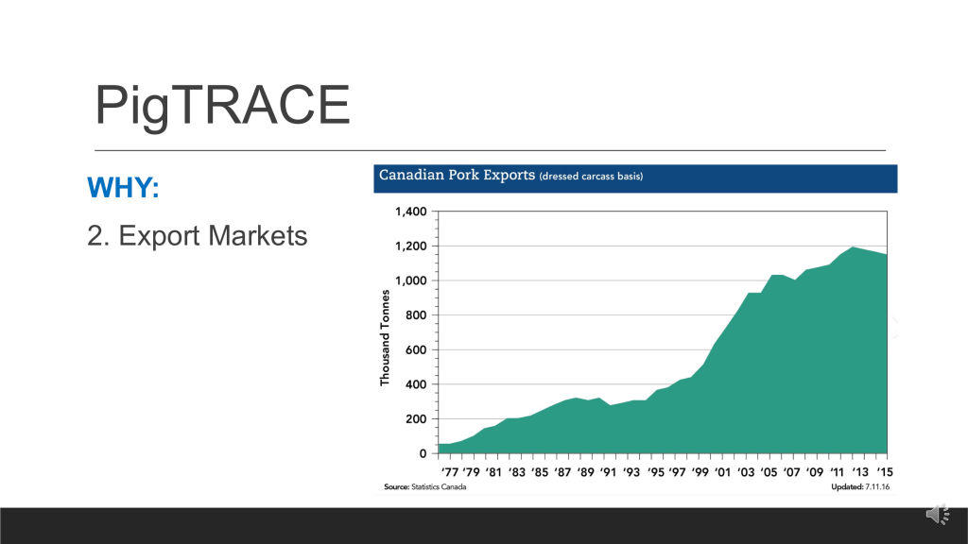Click the horizontal divider line under title
Screen dimensions: 968x544
point(490,150)
